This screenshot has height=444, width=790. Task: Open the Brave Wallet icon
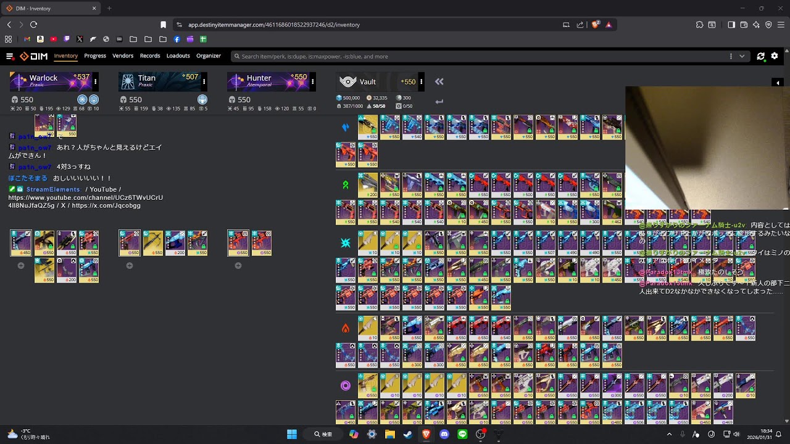pyautogui.click(x=744, y=25)
